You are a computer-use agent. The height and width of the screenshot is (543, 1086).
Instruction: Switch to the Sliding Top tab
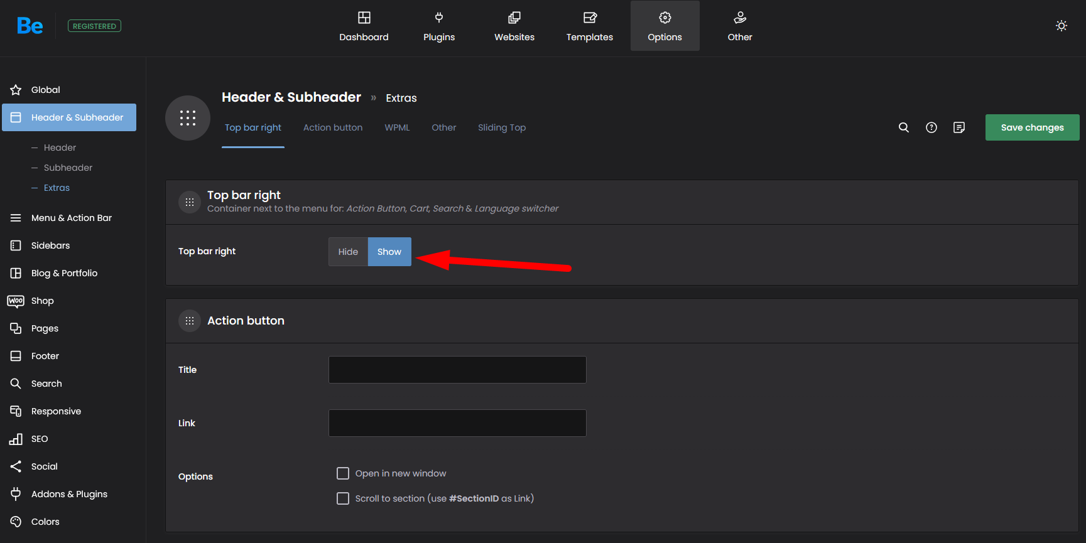[x=501, y=127]
